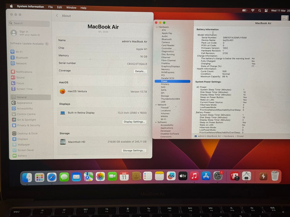The width and height of the screenshot is (290, 217).
Task: Open Finder from the Dock
Action: click(x=27, y=177)
